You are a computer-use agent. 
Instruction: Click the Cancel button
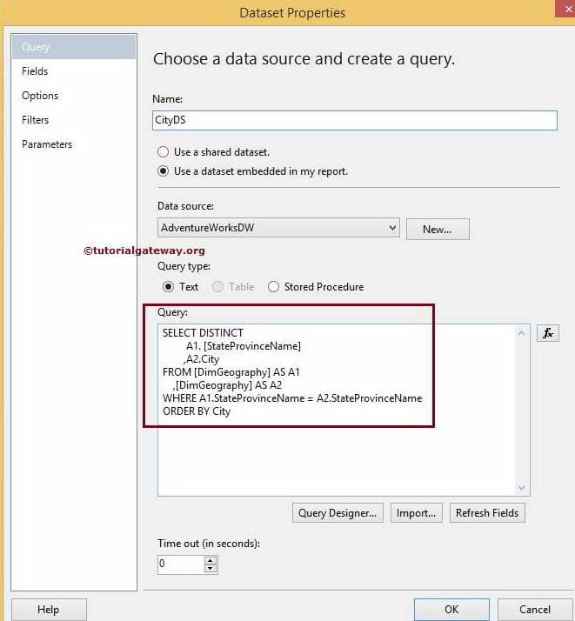[x=535, y=610]
